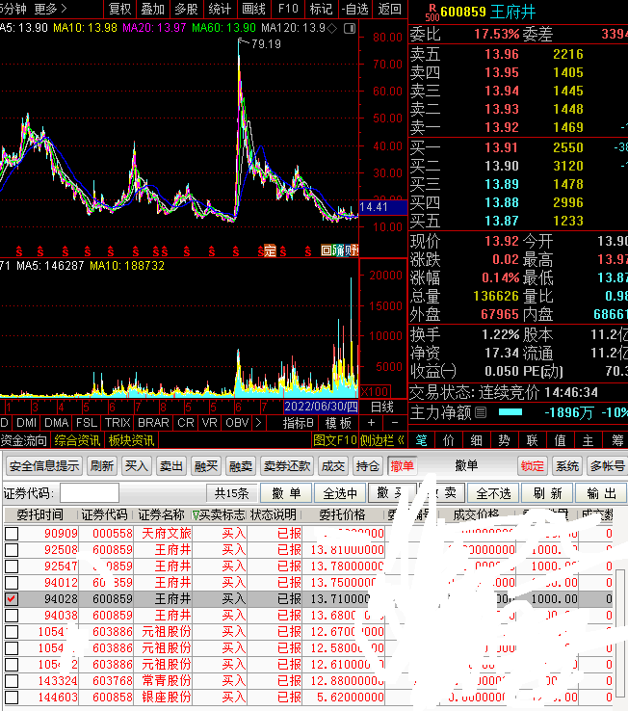
Task: Click the 买一 price 13.91
Action: point(502,147)
